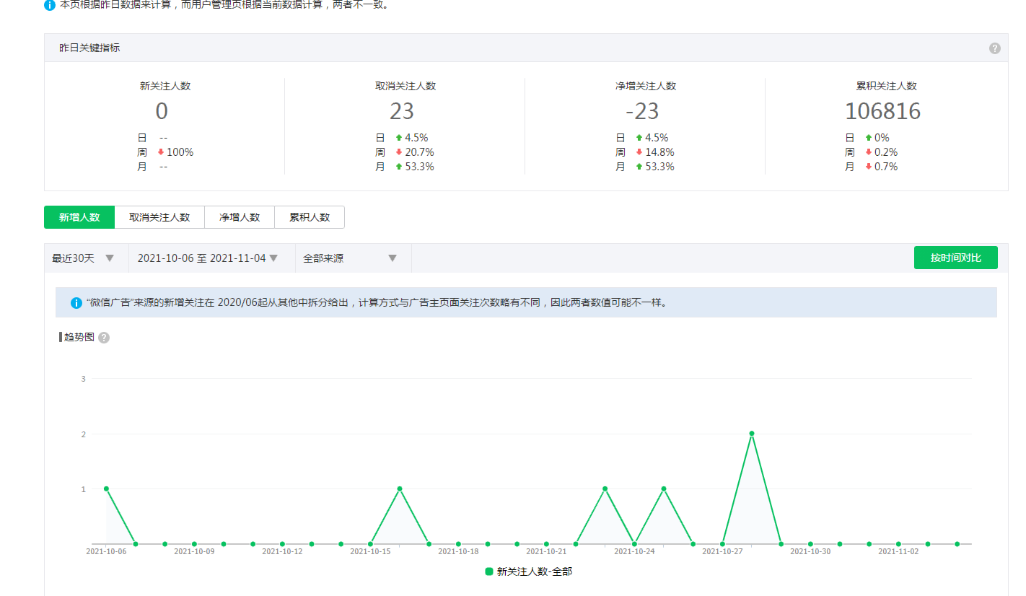Viewport: 1026px width, 596px height.
Task: Switch to 净增人数 tab
Action: 240,217
